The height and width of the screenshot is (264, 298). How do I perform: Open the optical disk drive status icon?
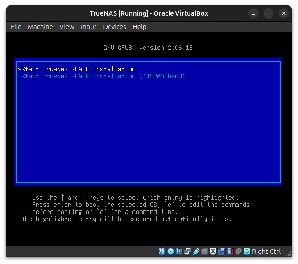point(170,252)
